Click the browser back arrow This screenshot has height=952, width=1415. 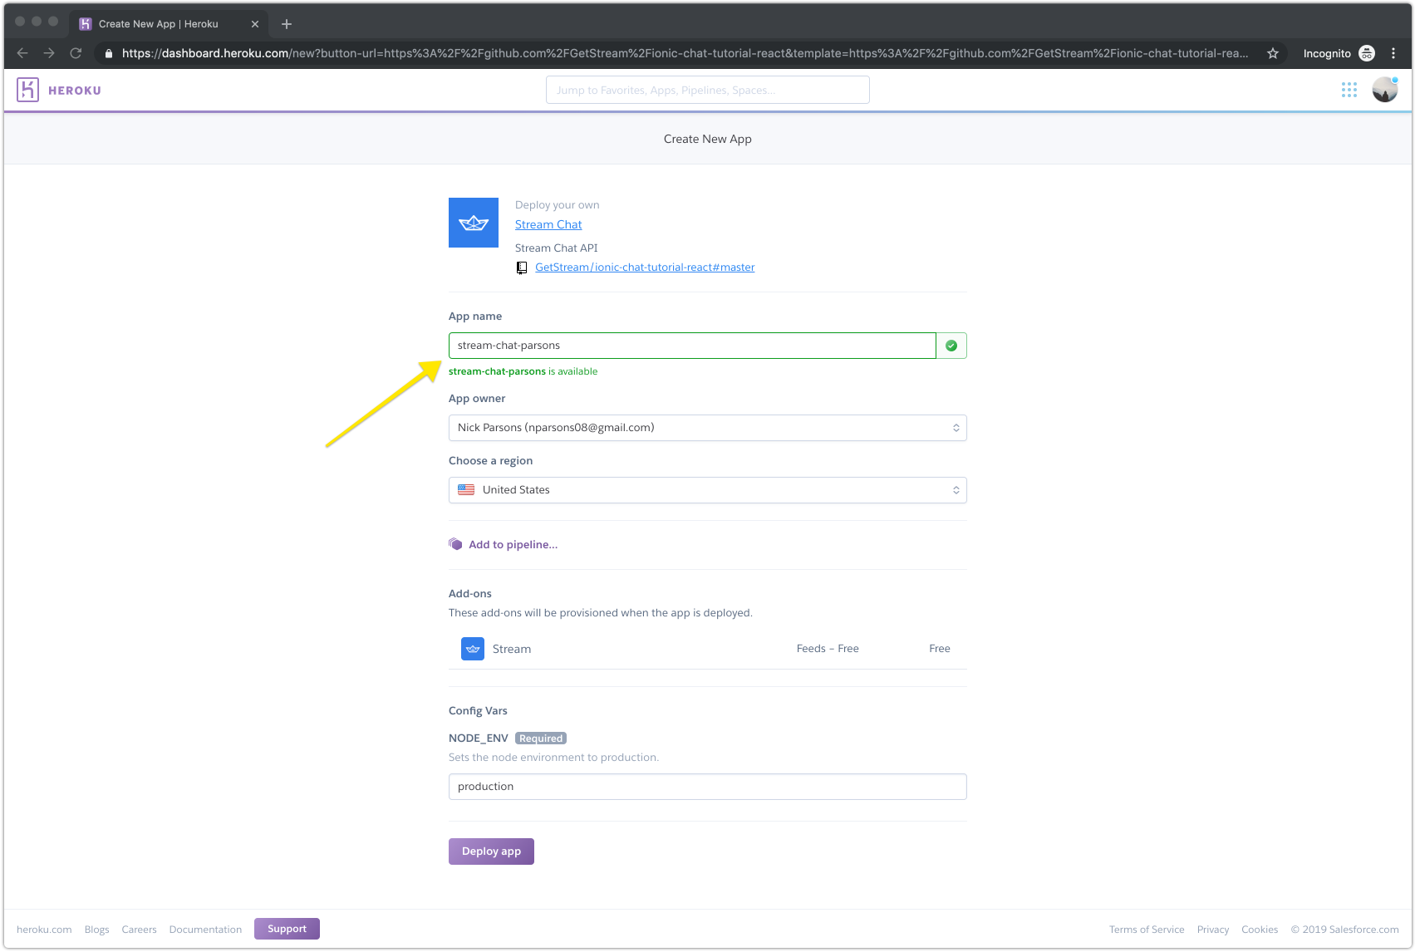[22, 53]
